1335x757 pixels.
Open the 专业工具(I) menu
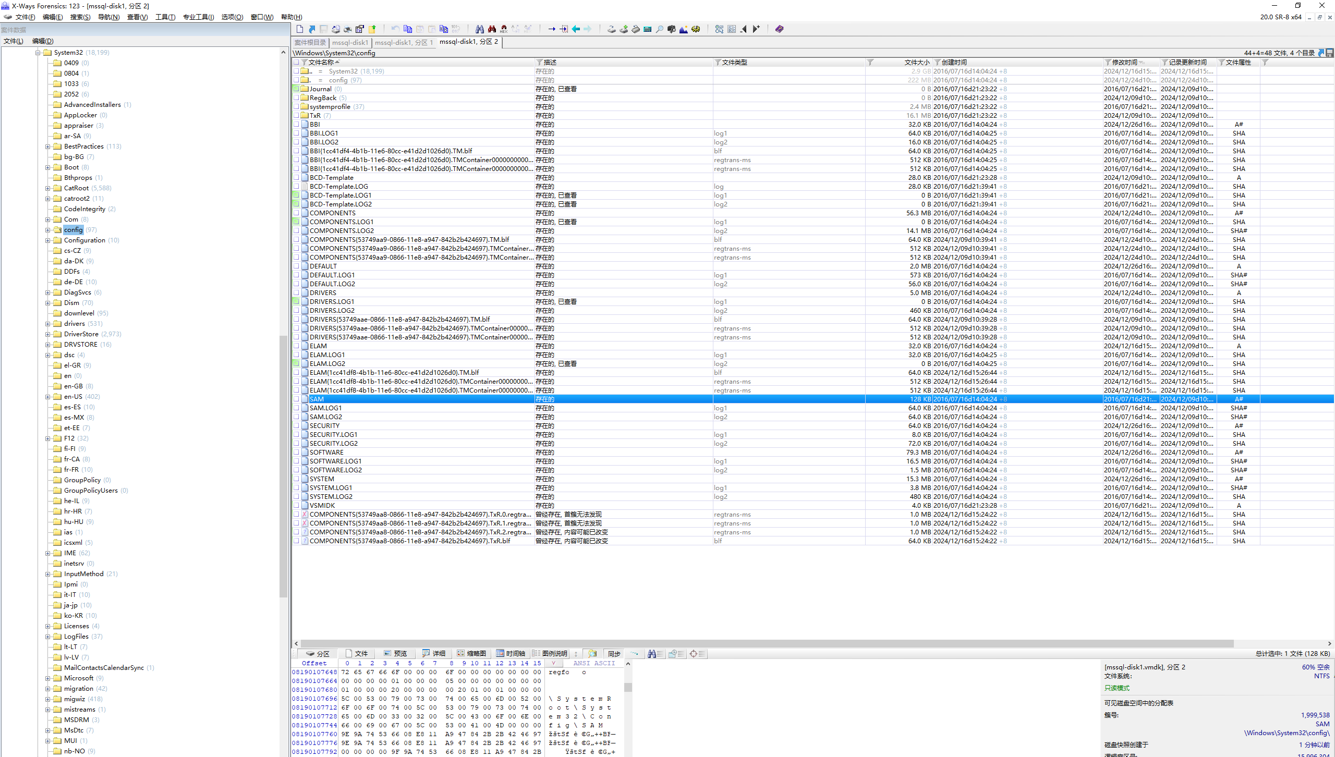pyautogui.click(x=198, y=17)
